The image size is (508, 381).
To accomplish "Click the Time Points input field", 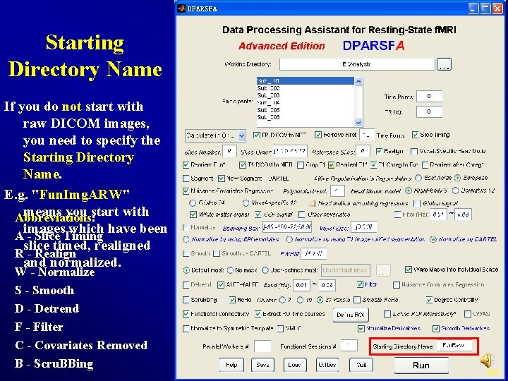I will tap(429, 96).
